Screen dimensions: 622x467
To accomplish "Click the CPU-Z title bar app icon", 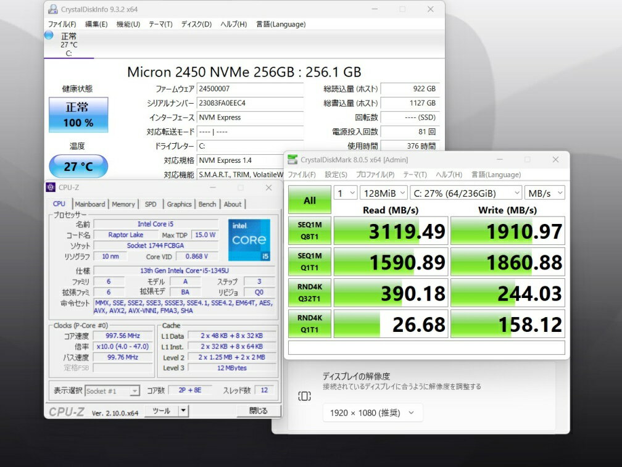I will pos(51,188).
